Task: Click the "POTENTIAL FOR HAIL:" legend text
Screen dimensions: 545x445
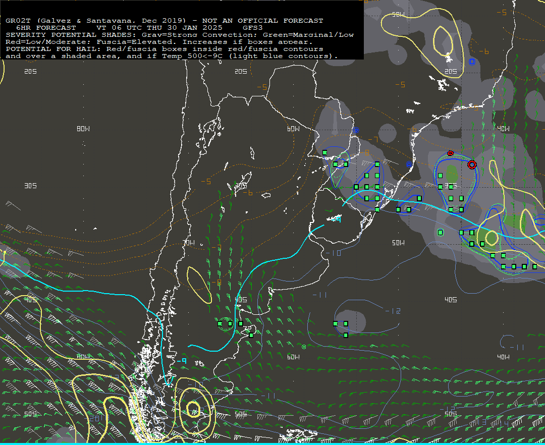Action: click(x=53, y=49)
